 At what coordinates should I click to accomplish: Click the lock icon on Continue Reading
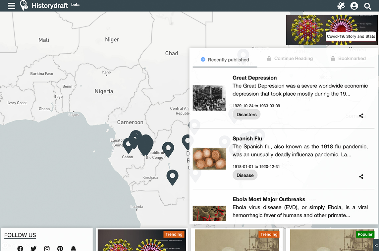click(269, 59)
